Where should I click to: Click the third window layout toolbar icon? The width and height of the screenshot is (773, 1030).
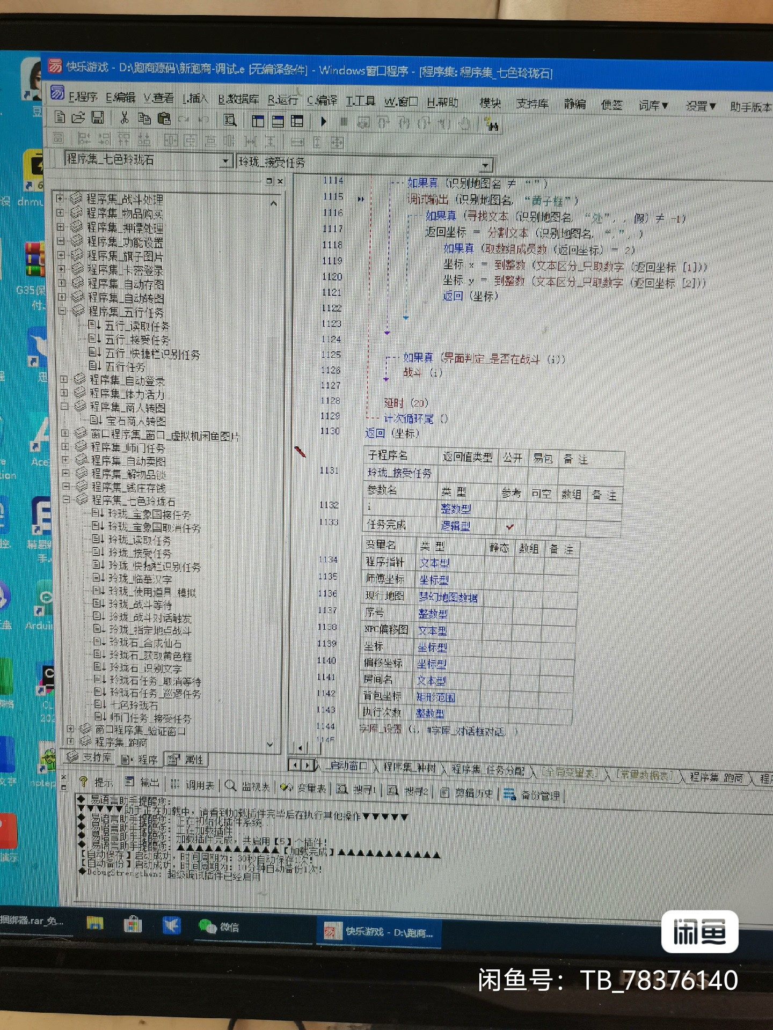297,121
